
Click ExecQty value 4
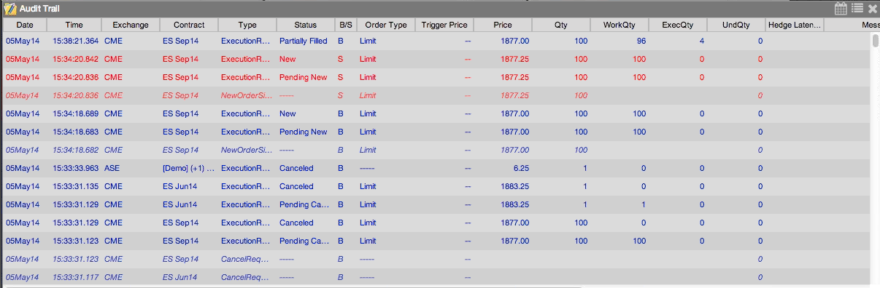click(x=702, y=41)
